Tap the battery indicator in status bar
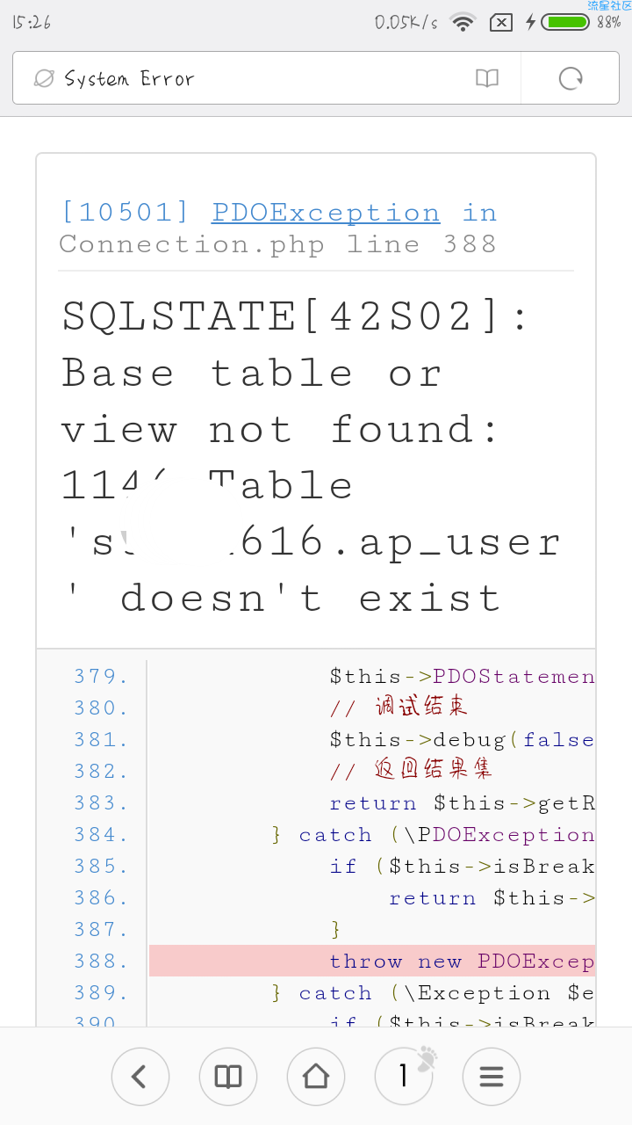 (564, 22)
